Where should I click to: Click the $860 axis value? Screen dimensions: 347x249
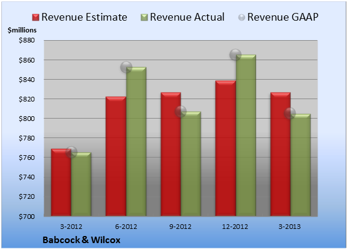pos(27,60)
